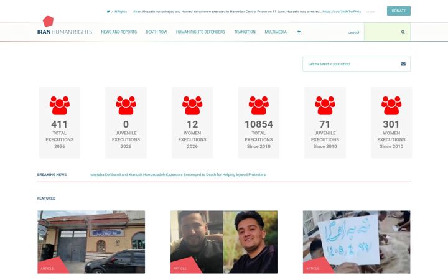
Task: Click the 411 total executions 2026 figure
Action: 60,124
